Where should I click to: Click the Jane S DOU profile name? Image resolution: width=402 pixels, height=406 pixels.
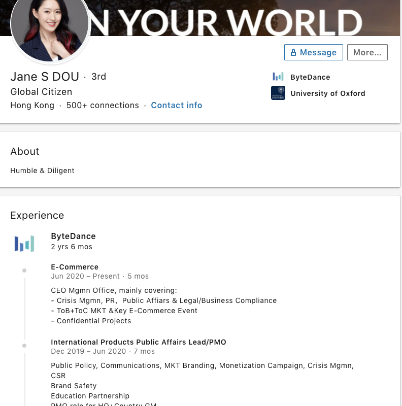[45, 77]
